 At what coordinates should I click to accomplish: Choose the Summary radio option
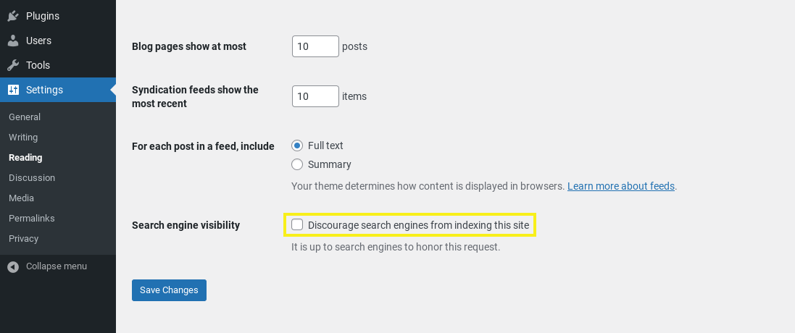(297, 164)
